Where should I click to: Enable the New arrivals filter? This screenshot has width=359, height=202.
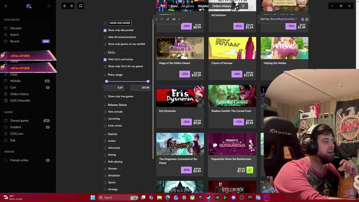105,112
